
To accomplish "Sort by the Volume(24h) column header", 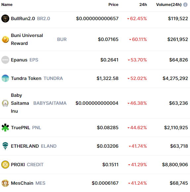I will [169, 5].
